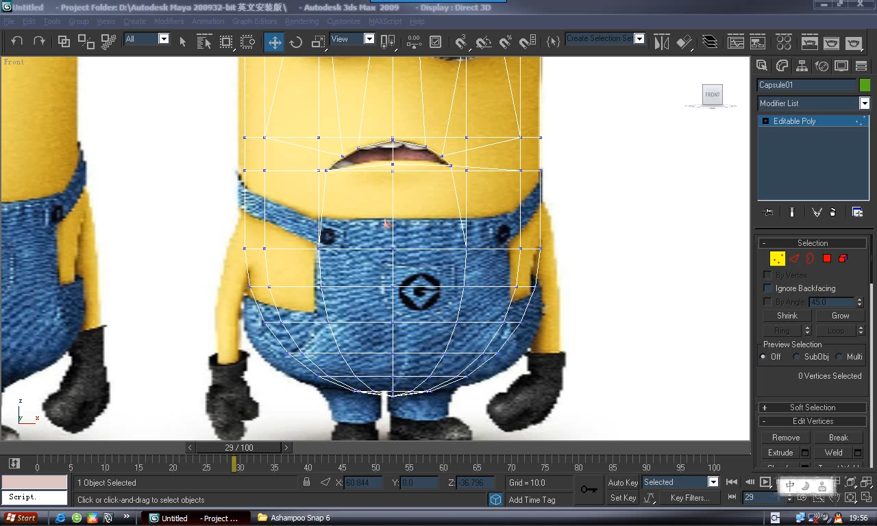Image resolution: width=877 pixels, height=526 pixels.
Task: Toggle the 3D Snaps magnet icon
Action: click(x=461, y=42)
